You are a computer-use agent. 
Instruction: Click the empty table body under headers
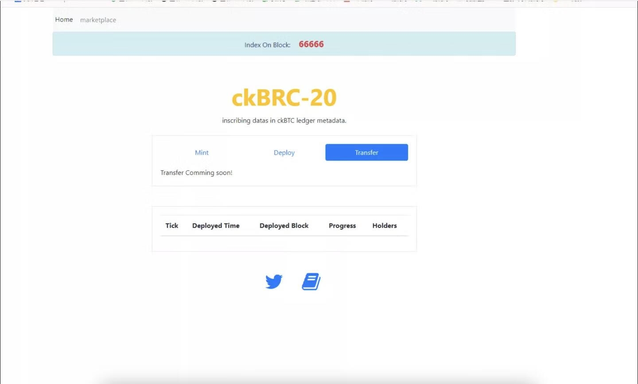[284, 243]
